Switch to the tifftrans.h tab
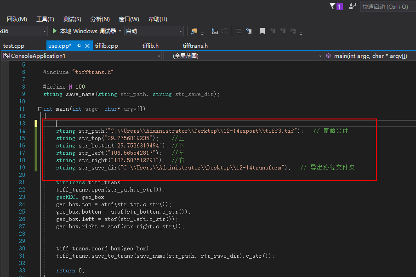Screen dimensions: 416x277 point(195,46)
